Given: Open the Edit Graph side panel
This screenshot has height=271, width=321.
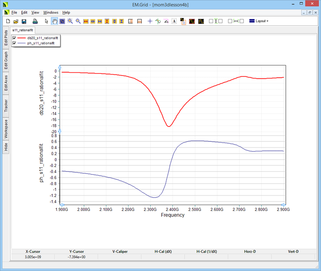Looking at the screenshot, I should tap(6, 60).
